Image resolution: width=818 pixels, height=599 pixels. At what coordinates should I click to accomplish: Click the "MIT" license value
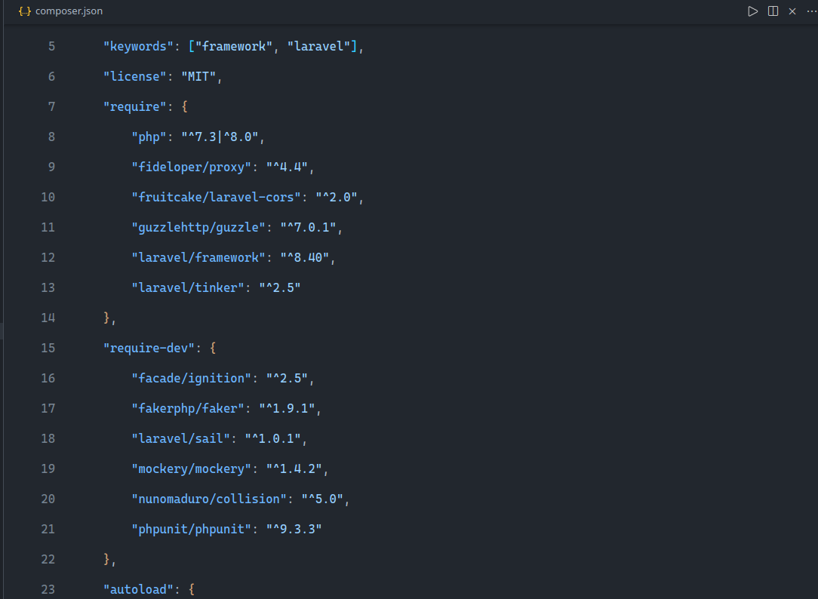[198, 77]
